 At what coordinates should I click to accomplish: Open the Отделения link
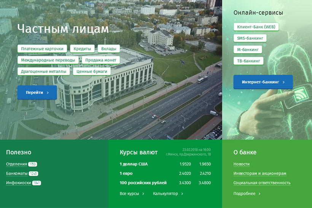coord(16,164)
